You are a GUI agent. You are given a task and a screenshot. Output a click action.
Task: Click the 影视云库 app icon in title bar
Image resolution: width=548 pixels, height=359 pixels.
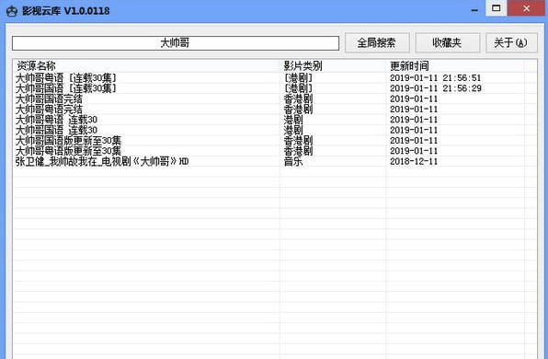point(12,11)
